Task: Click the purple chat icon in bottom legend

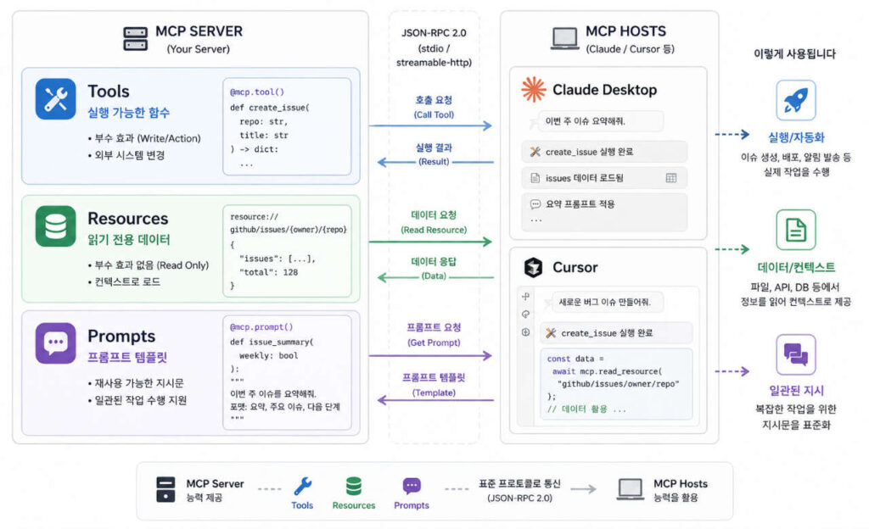Action: pos(412,487)
